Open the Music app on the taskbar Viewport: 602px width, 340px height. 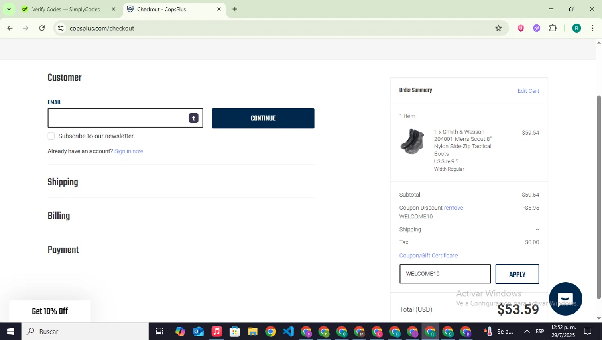[216, 332]
